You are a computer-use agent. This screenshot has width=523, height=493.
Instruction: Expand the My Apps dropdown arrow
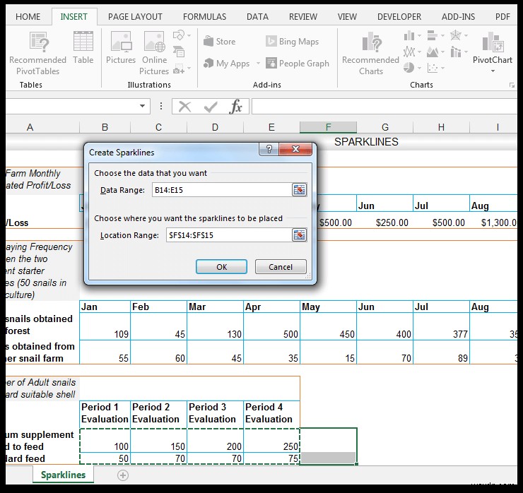258,64
